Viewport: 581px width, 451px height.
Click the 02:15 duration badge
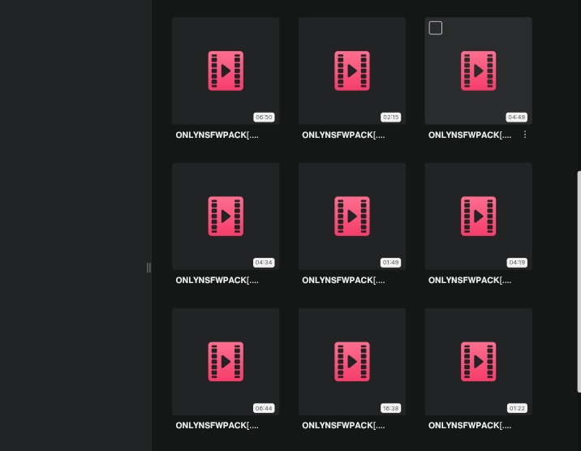(x=390, y=118)
